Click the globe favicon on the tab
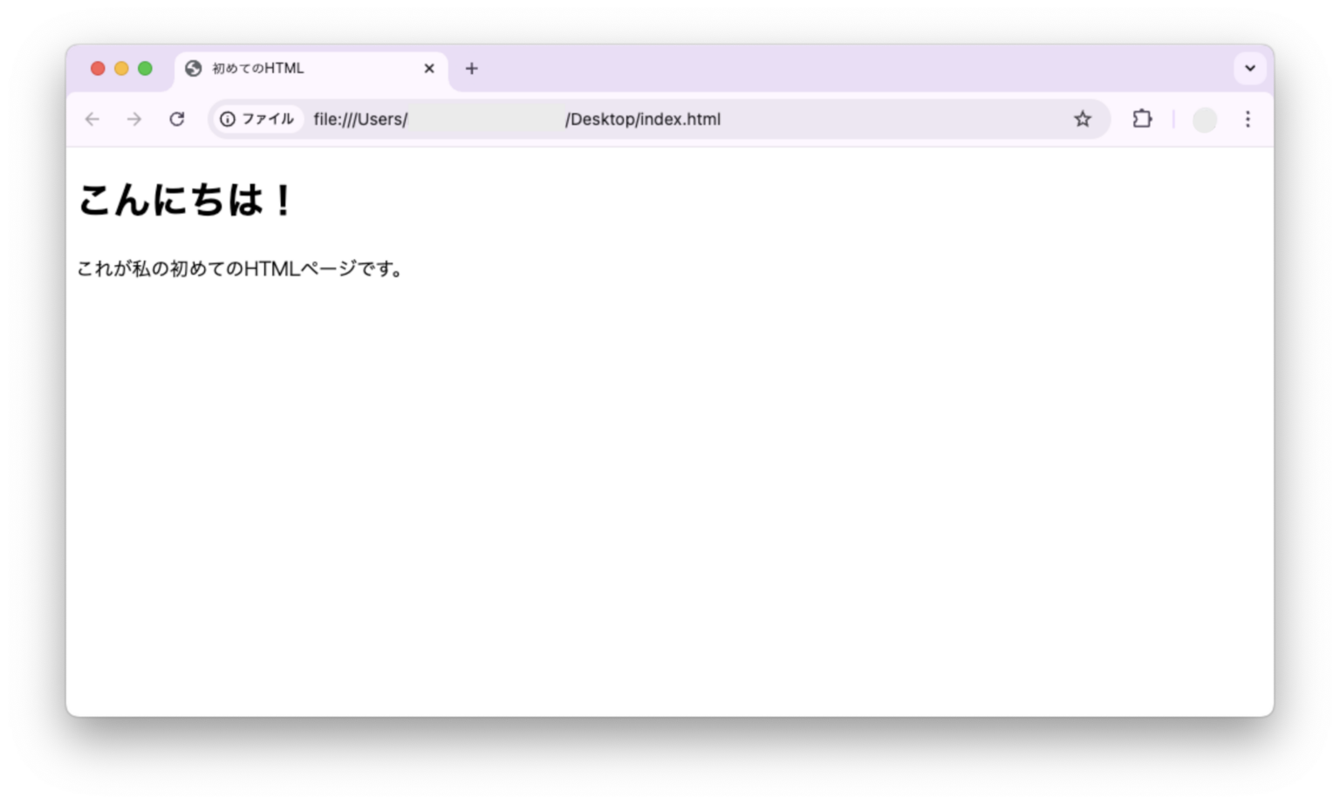 coord(194,69)
